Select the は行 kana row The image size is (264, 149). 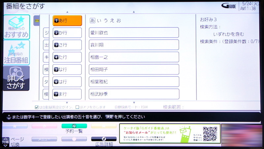(67, 82)
